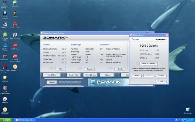195x122 pixels.
Task: Click the Radeon X1950 Series GFX text
Action: click(113, 49)
